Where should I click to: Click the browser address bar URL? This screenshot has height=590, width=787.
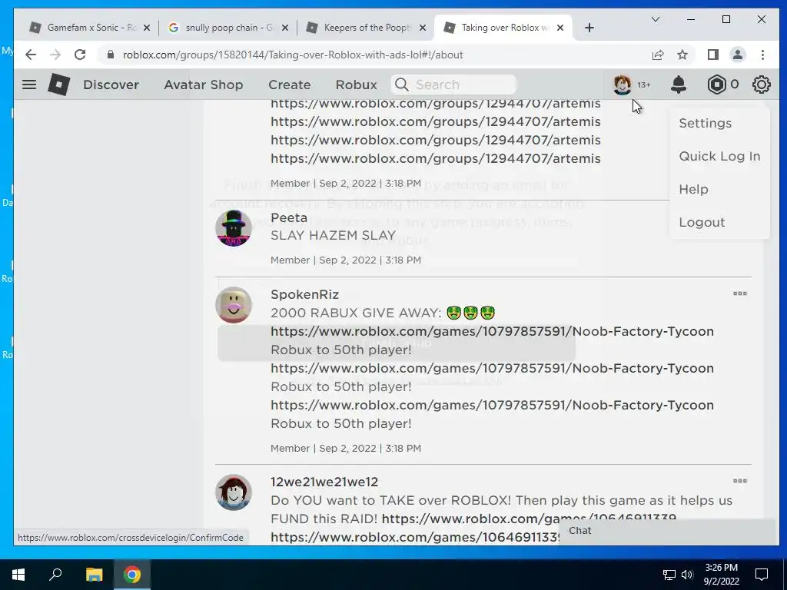click(293, 55)
